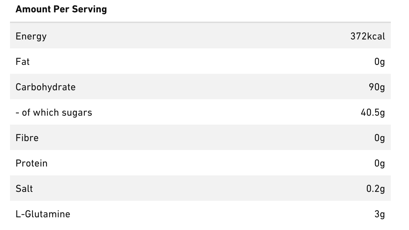
Task: Click the shaded Salt row background
Action: point(200,188)
